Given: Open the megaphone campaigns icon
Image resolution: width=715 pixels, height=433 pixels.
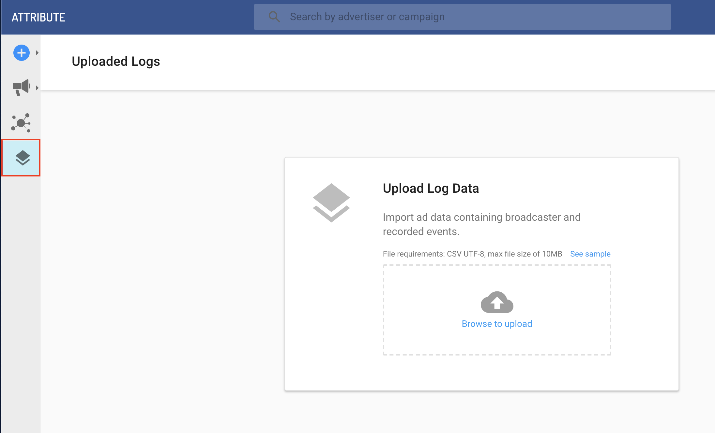Looking at the screenshot, I should coord(22,87).
